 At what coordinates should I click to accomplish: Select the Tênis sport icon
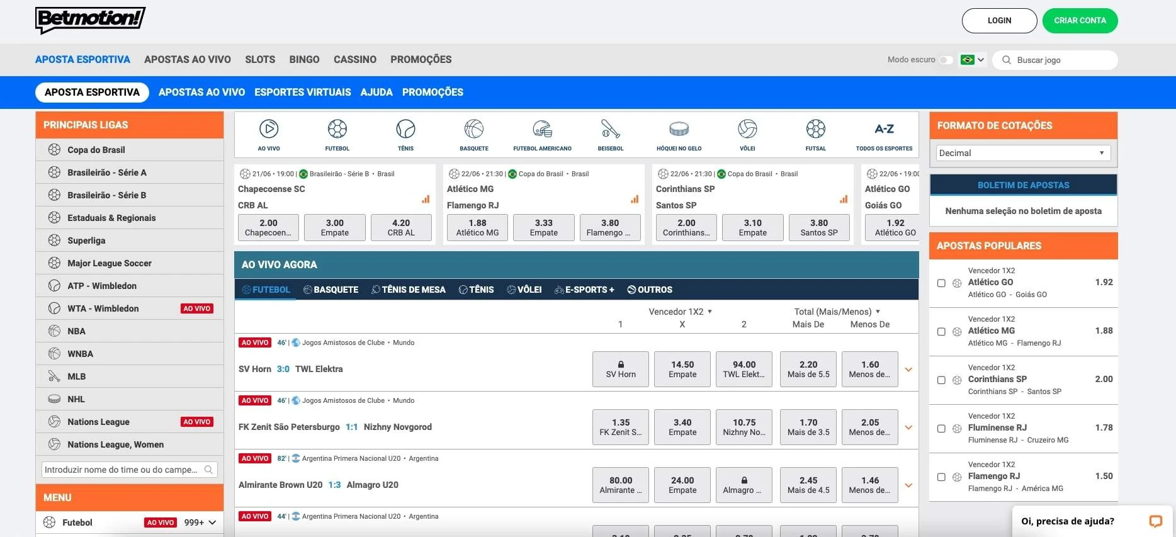pos(405,129)
